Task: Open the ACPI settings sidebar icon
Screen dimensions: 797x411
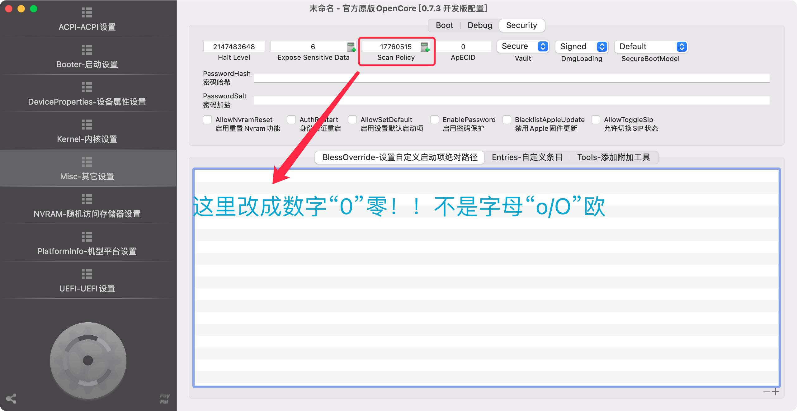Action: pyautogui.click(x=87, y=12)
